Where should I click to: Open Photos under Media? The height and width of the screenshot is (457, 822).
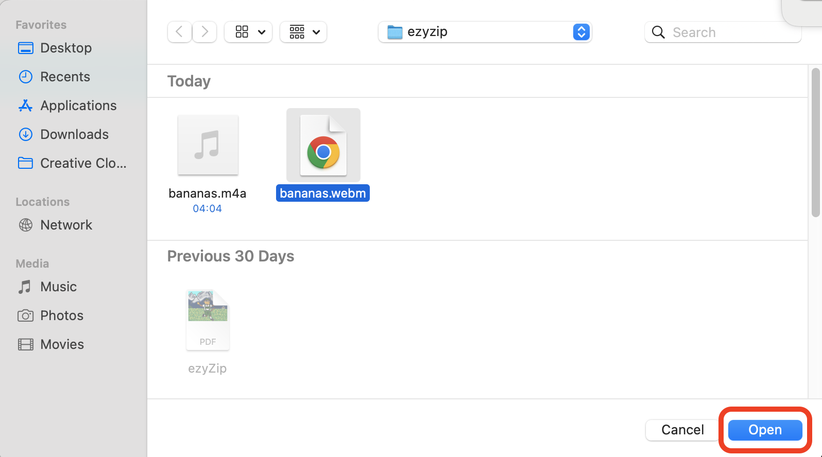pyautogui.click(x=61, y=315)
